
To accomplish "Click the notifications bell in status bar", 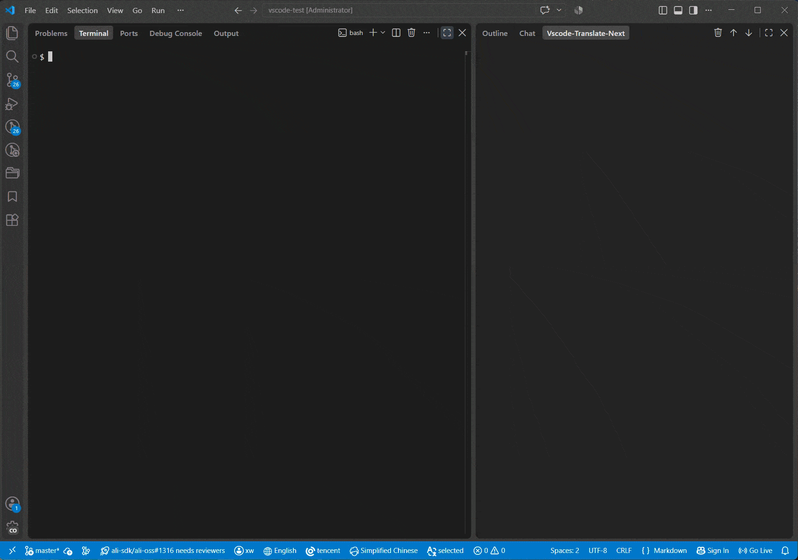I will click(785, 551).
